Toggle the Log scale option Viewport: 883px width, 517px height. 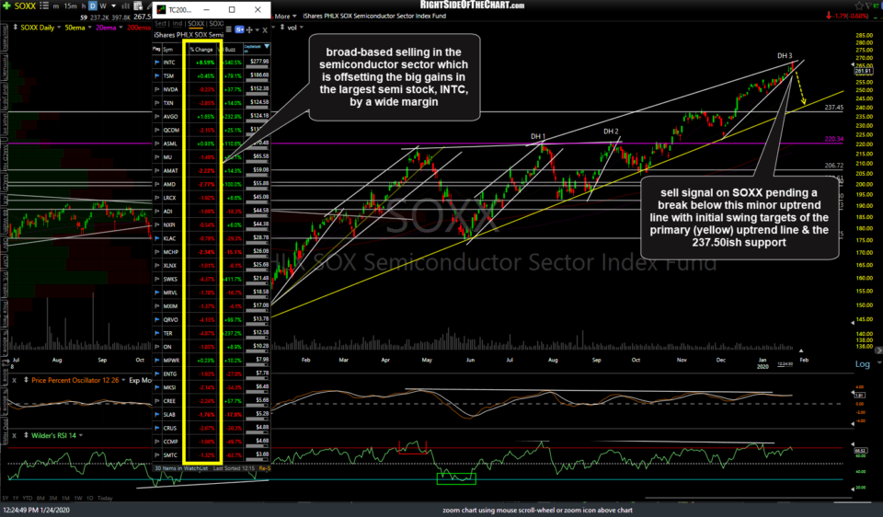point(862,363)
